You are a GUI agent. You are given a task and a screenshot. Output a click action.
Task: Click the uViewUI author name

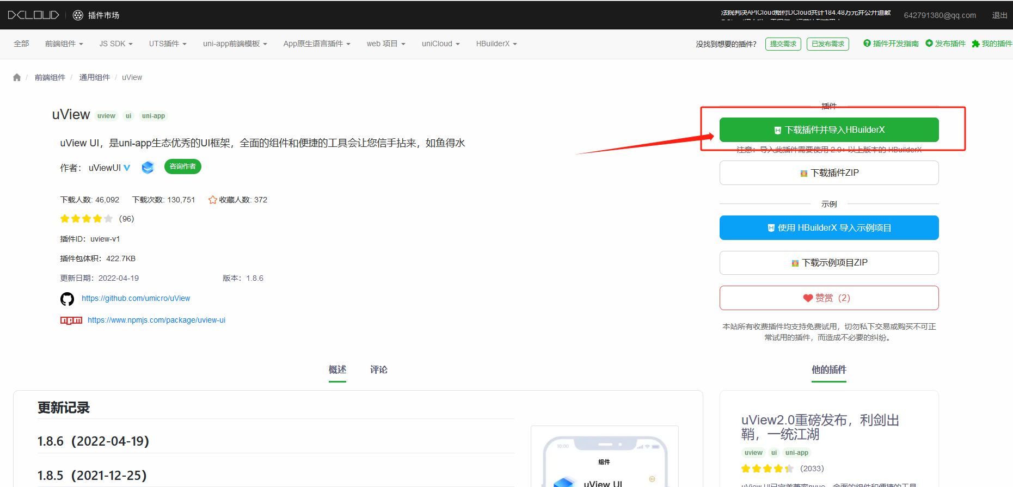click(x=105, y=168)
